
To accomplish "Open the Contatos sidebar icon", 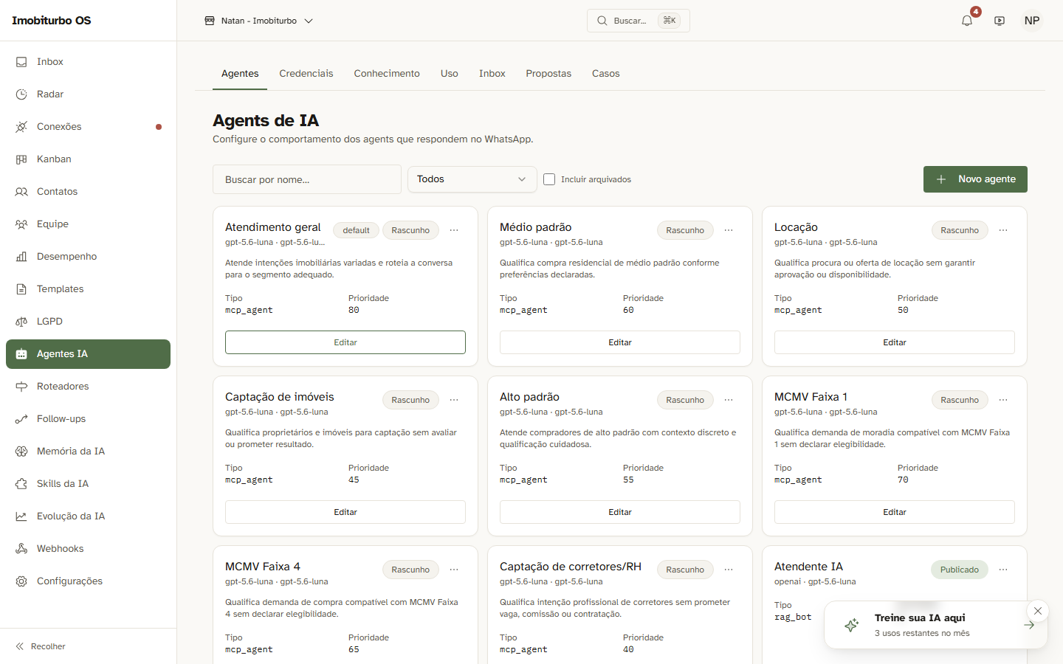I will pyautogui.click(x=21, y=192).
